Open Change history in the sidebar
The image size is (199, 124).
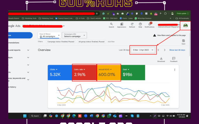(12, 87)
